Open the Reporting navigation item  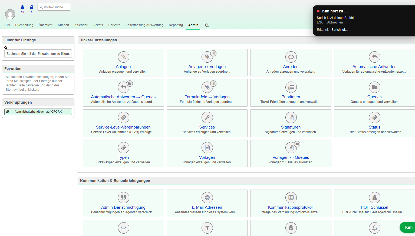tap(176, 25)
